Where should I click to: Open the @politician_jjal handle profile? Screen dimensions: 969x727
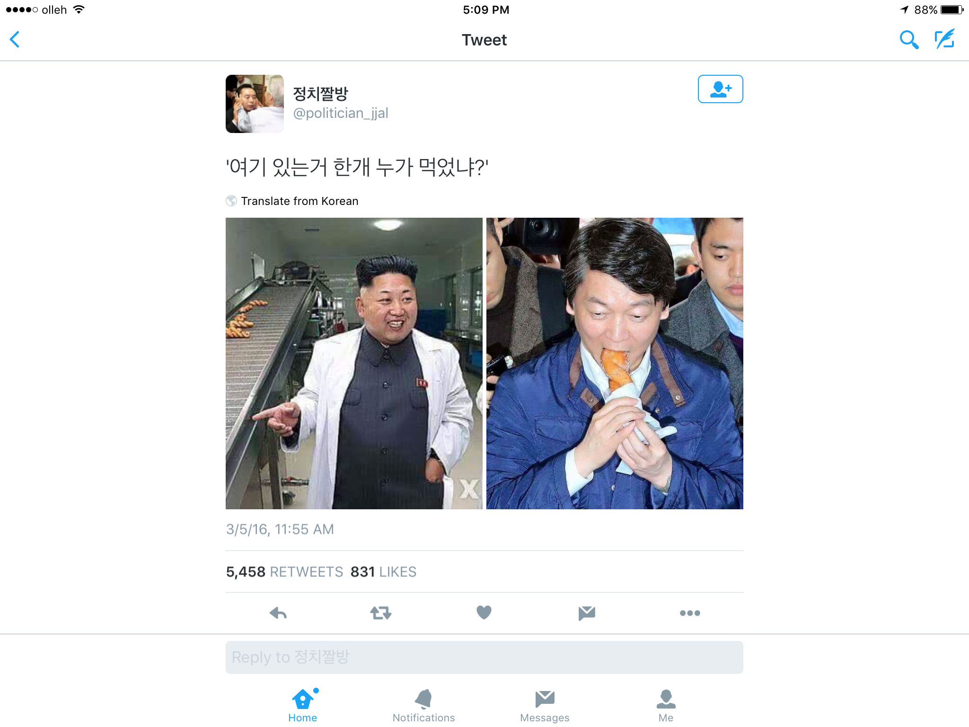[341, 113]
